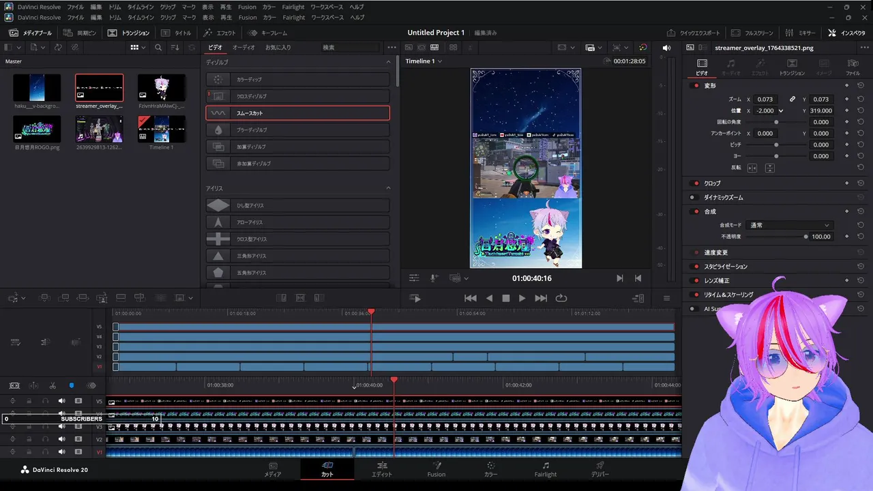This screenshot has width=873, height=491.
Task: Go to next edit point in viewer
Action: (619, 278)
